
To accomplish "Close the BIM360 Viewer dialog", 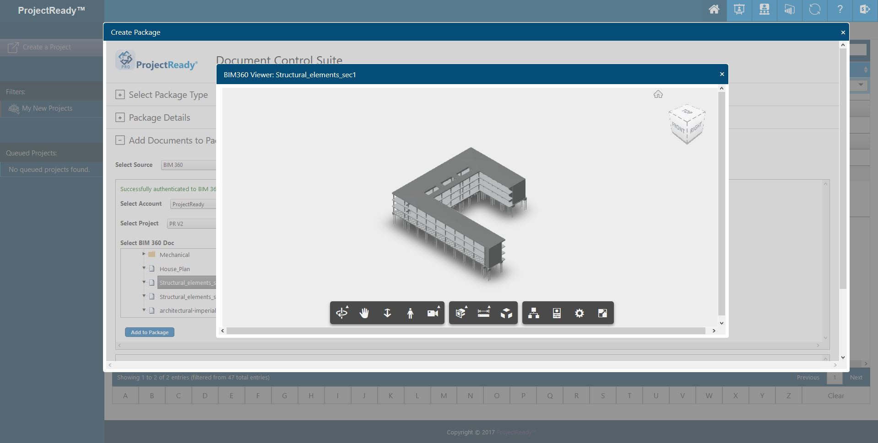I will 722,74.
